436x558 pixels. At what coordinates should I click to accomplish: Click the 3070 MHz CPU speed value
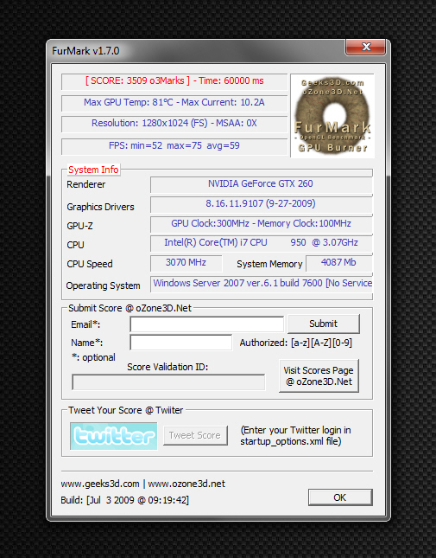[186, 263]
